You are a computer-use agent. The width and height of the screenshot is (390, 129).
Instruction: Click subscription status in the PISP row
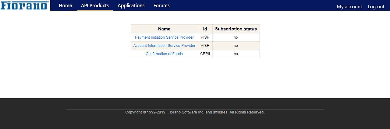pyautogui.click(x=236, y=37)
